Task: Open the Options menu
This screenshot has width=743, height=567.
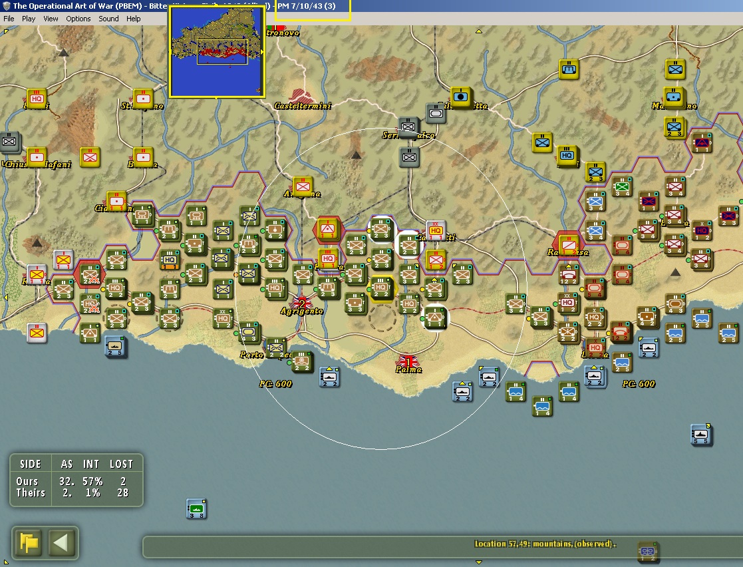Action: 78,19
